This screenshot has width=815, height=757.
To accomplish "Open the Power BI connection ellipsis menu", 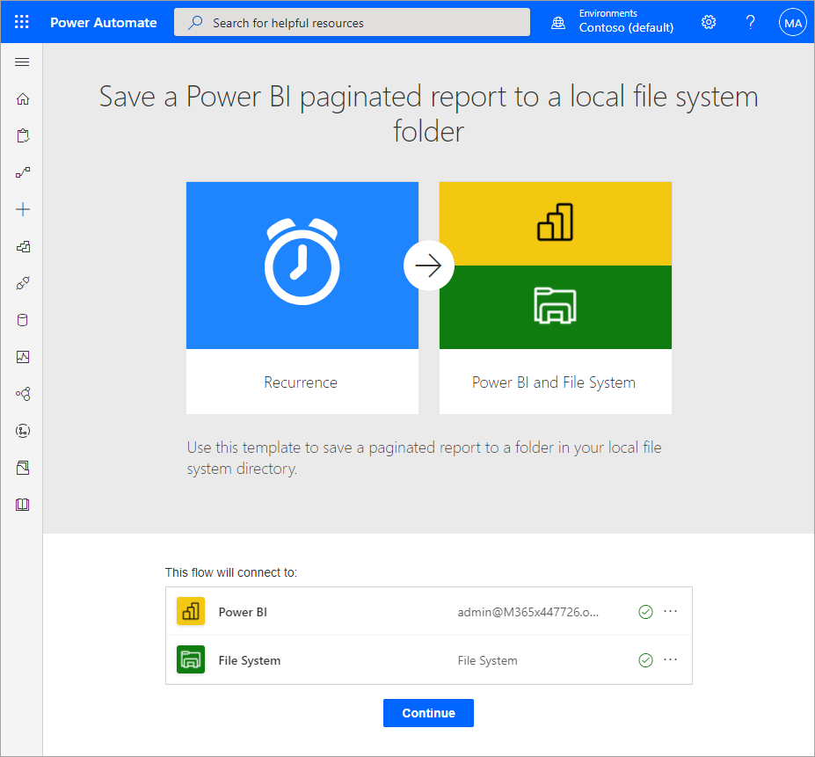I will point(670,611).
